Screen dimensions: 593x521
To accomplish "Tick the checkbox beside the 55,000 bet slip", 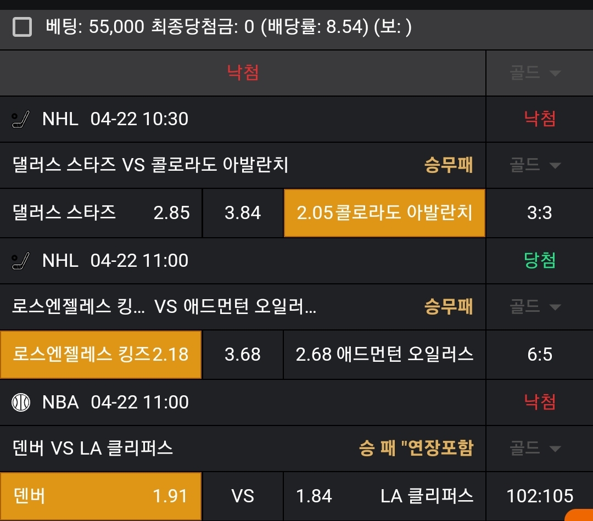I will coord(22,26).
